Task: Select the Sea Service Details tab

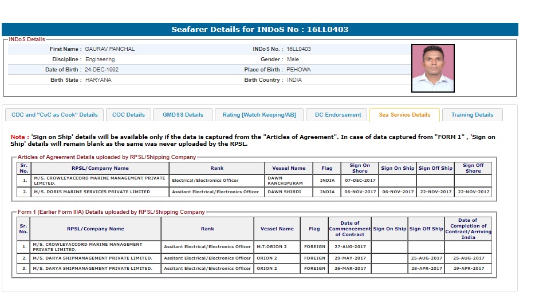Action: (404, 115)
